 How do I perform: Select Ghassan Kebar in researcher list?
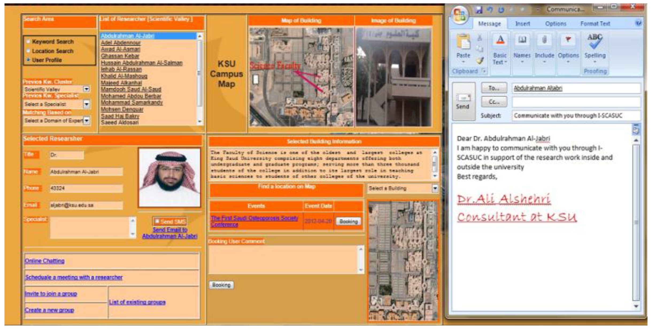120,56
